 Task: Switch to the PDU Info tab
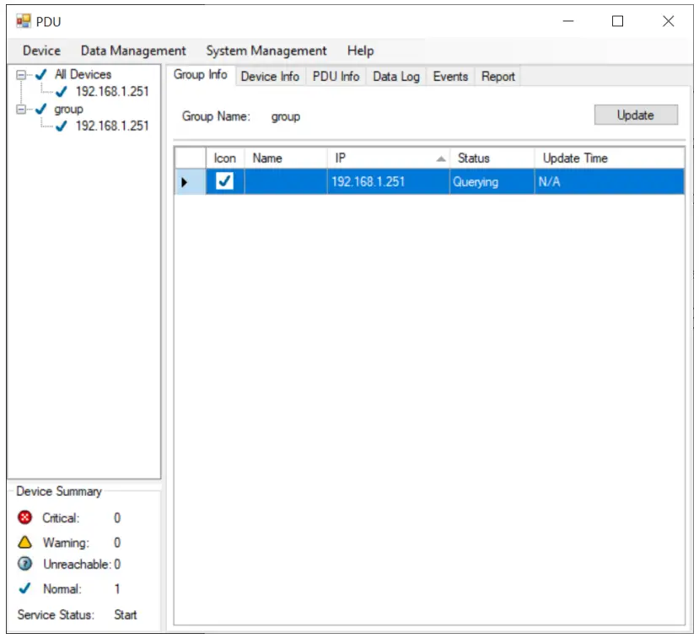click(336, 77)
